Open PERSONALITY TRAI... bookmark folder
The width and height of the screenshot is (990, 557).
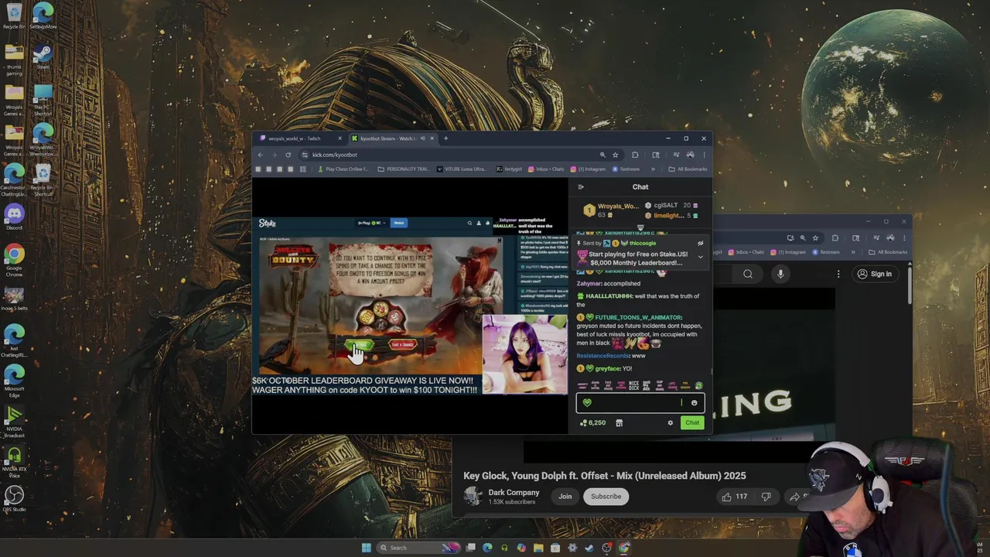[404, 169]
